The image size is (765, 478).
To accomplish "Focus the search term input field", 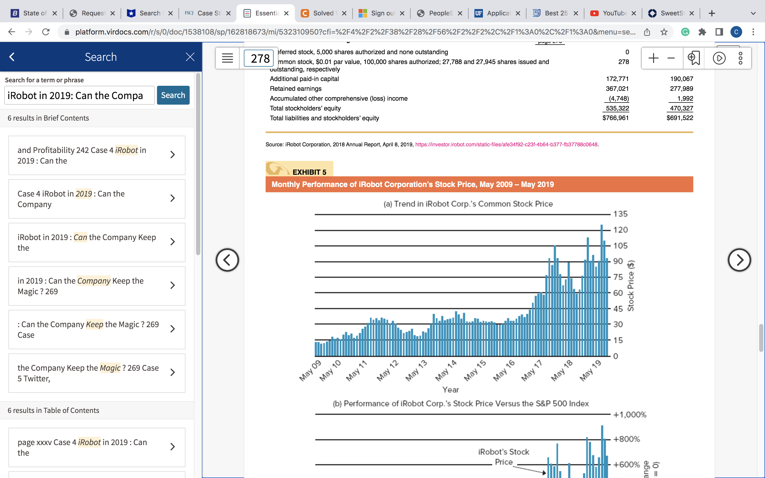I will point(79,95).
